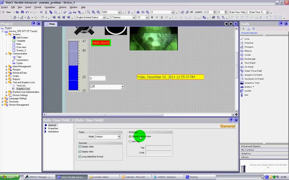Toggle the Display date checkbox
Screen dimensions: 289x180
coord(80,147)
